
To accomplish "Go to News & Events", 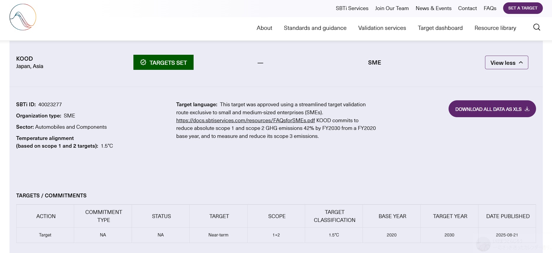I will [433, 8].
